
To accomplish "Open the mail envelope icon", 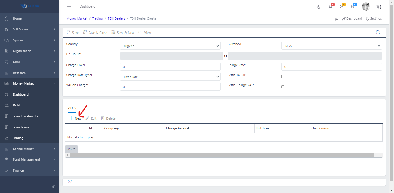I will (x=352, y=7).
